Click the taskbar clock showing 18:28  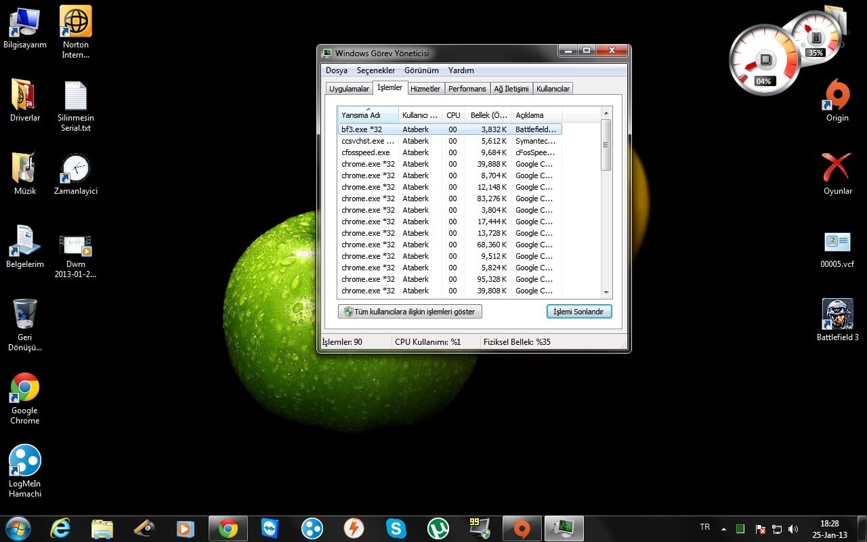(830, 529)
